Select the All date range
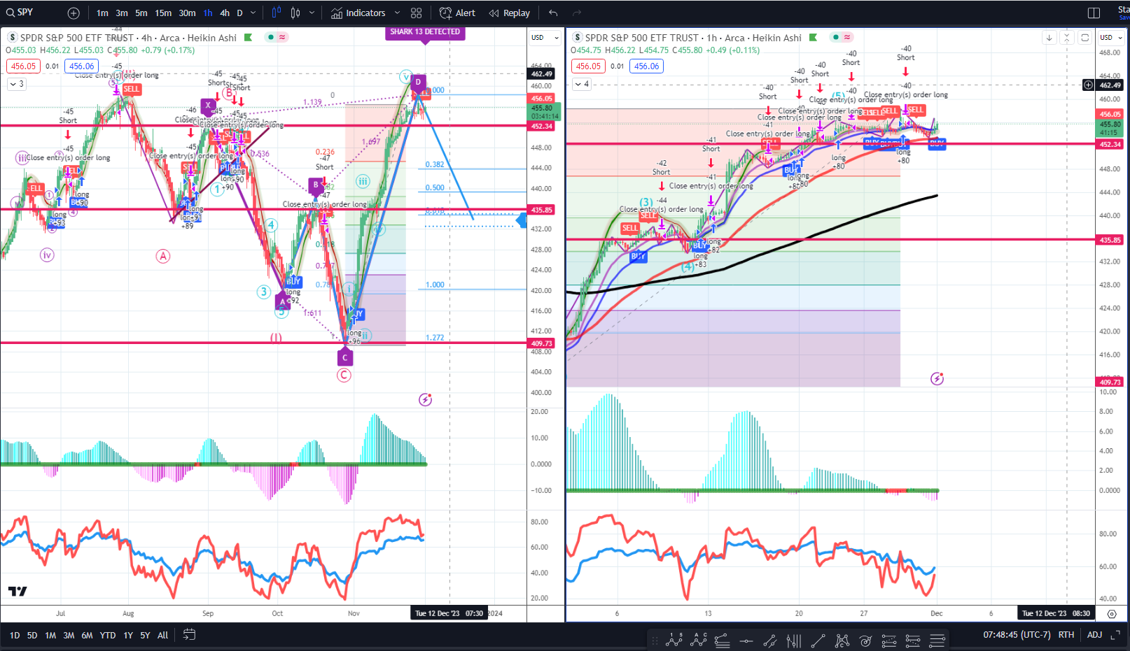Screen dimensions: 1130x651 [162, 636]
